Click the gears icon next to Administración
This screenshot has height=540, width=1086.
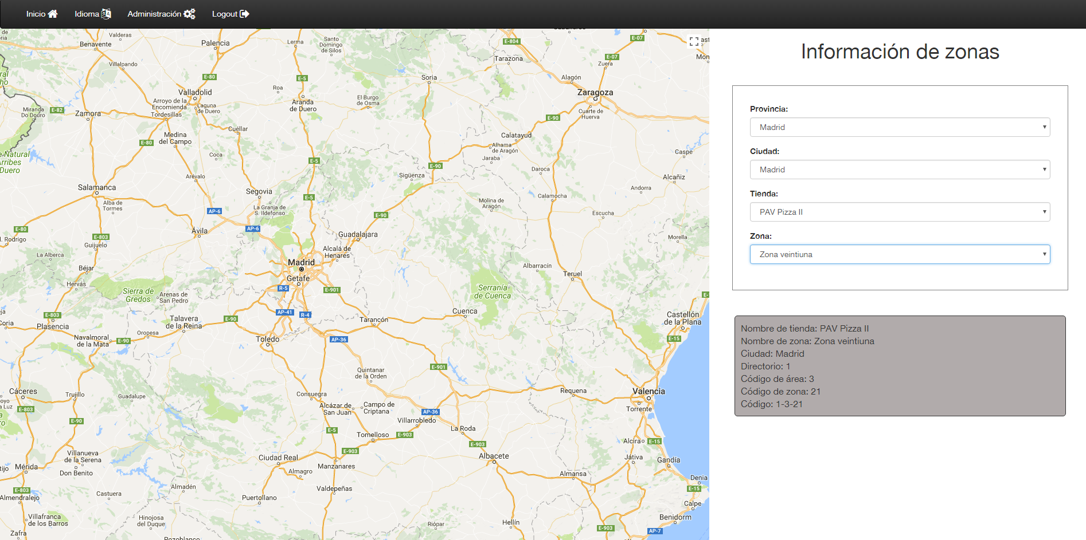(x=189, y=14)
